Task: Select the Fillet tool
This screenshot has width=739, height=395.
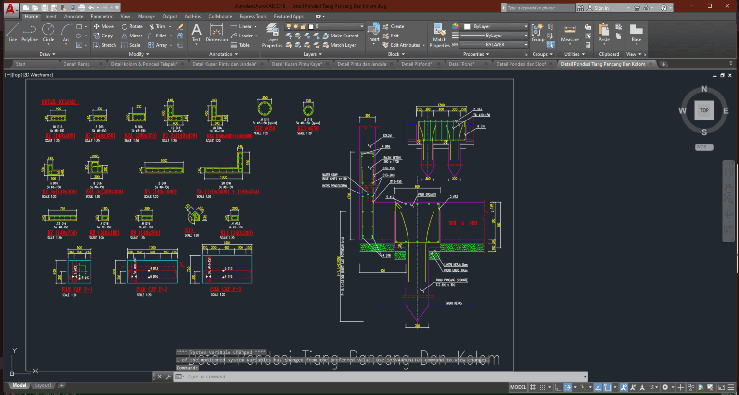Action: click(x=159, y=36)
